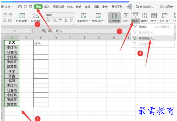Click the 行和列 icon
This screenshot has width=177, height=121.
click(x=165, y=16)
